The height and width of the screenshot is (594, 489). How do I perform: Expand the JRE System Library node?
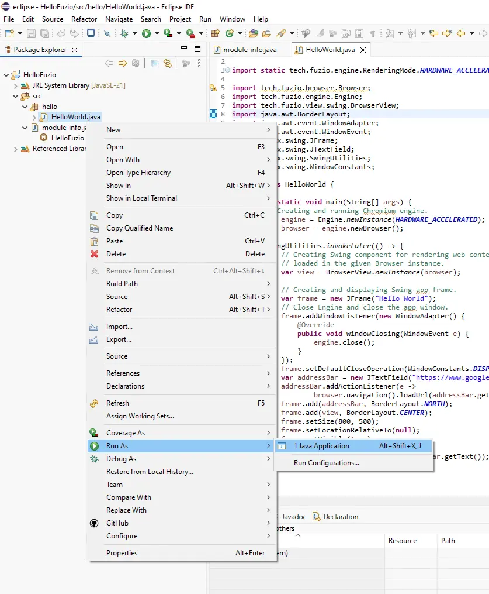(16, 85)
